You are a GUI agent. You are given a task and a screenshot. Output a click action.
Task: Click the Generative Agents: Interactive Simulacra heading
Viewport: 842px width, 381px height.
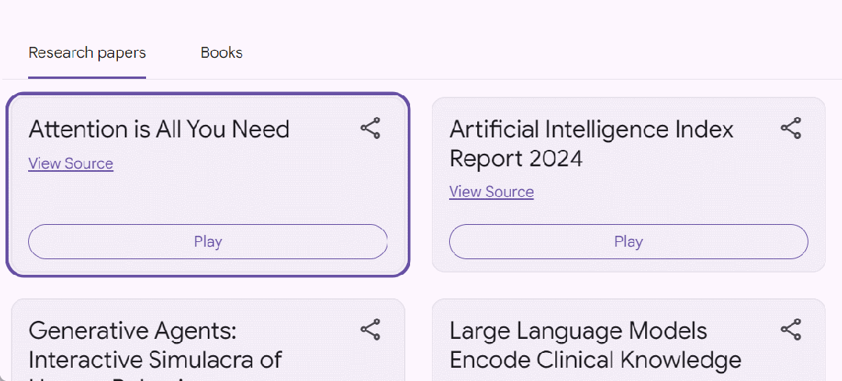tap(155, 345)
